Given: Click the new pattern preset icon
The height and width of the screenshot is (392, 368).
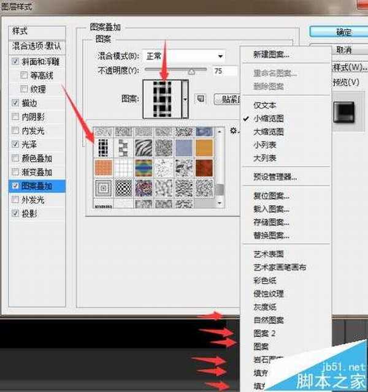Looking at the screenshot, I should pyautogui.click(x=200, y=98).
